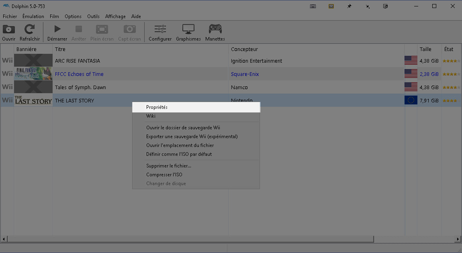This screenshot has width=462, height=253.
Task: Open the Aide menu
Action: point(136,16)
